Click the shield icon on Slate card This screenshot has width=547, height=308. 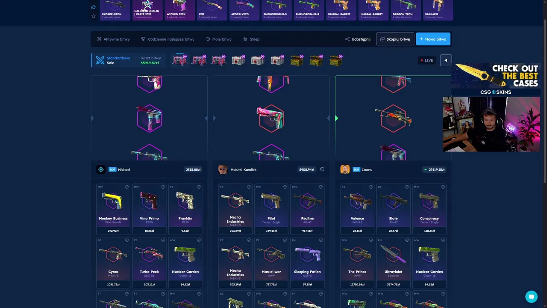tap(407, 187)
